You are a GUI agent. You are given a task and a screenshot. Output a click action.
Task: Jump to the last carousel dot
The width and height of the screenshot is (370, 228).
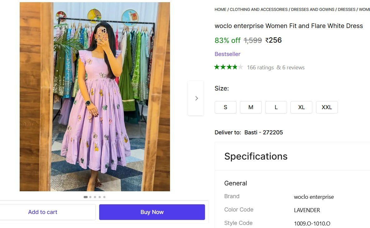[104, 197]
